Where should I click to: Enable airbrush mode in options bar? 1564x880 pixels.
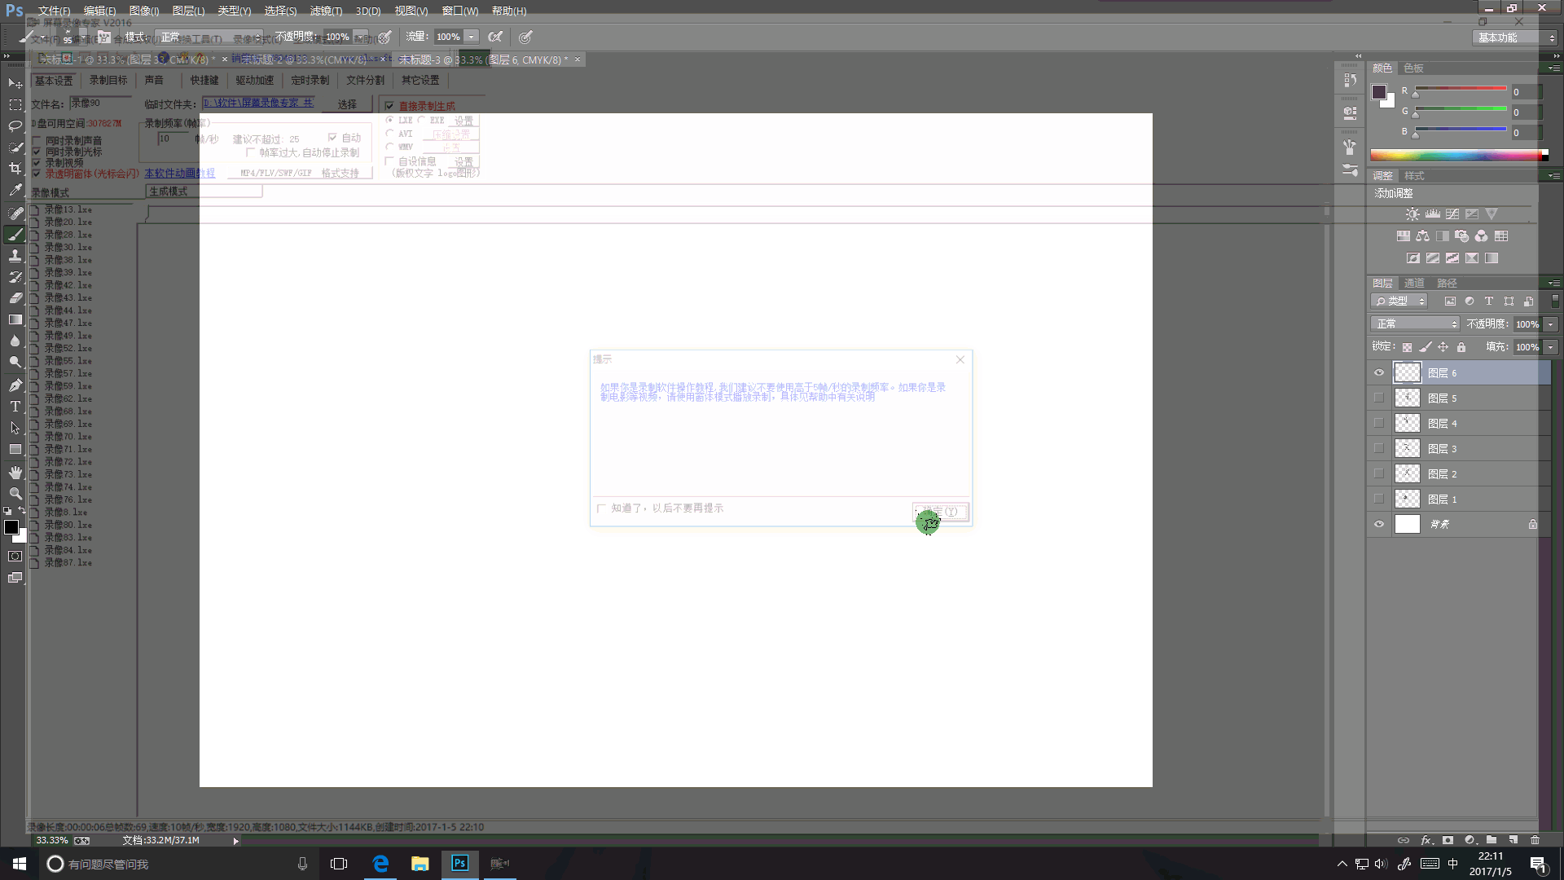pos(495,37)
